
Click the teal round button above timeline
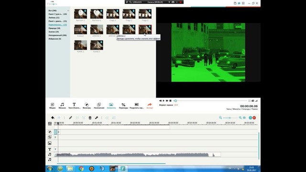[x=251, y=118]
